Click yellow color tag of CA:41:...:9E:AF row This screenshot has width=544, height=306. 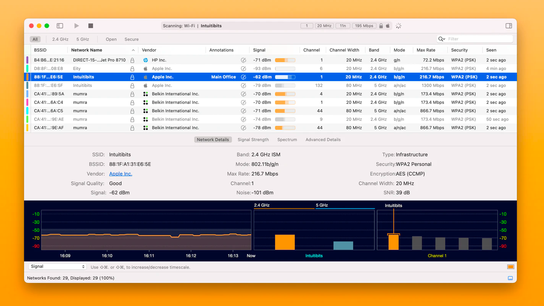[27, 128]
